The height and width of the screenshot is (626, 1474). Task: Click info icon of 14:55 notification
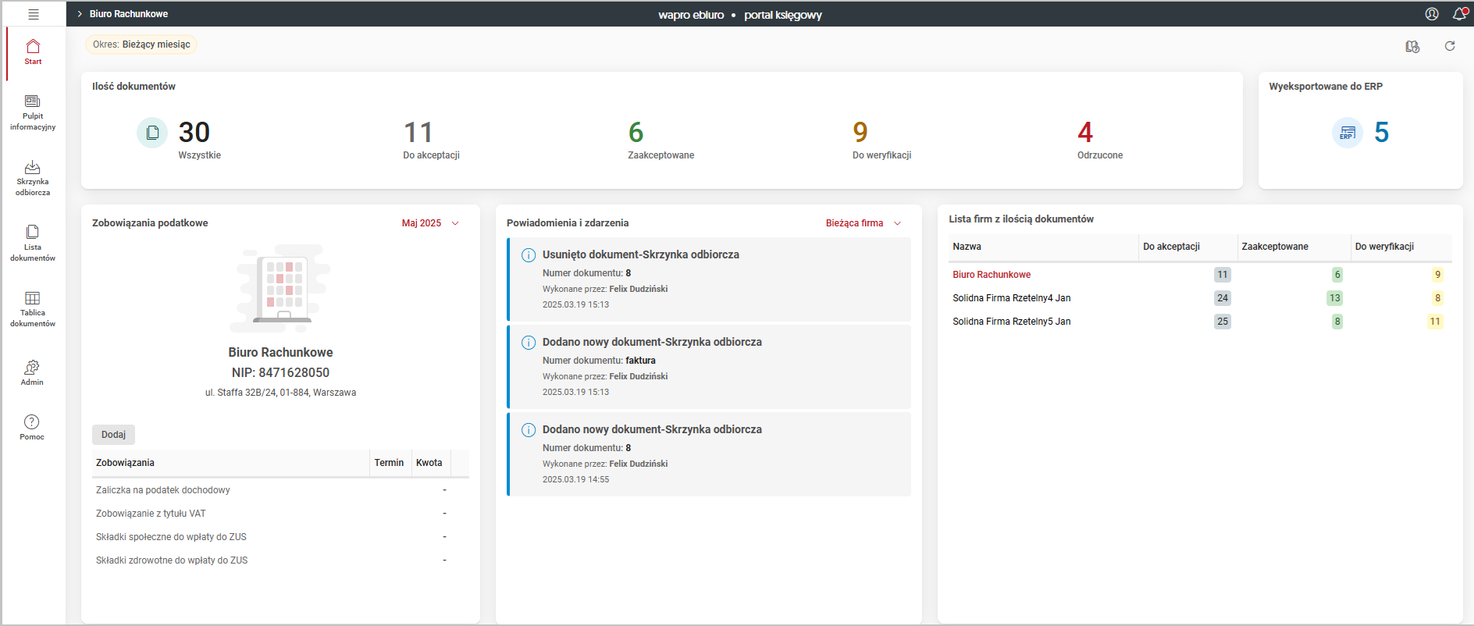[529, 430]
